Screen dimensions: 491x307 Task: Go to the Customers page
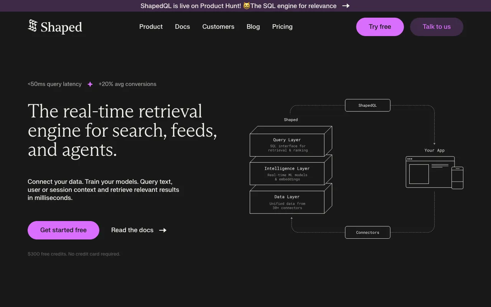pyautogui.click(x=218, y=26)
